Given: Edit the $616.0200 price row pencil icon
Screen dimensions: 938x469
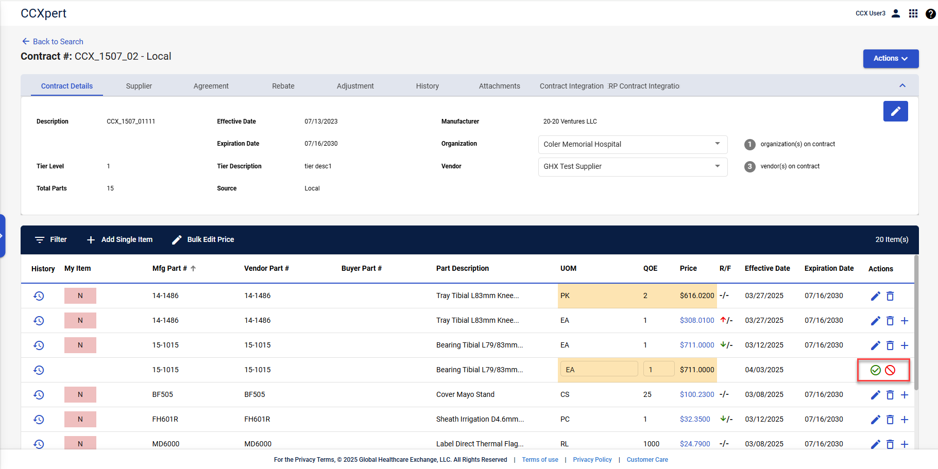Looking at the screenshot, I should coord(875,296).
